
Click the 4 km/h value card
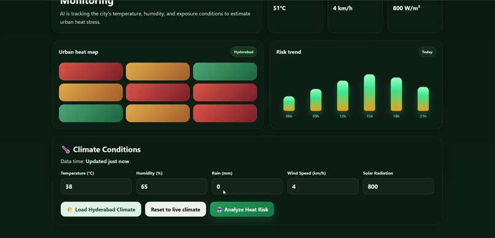tap(355, 16)
